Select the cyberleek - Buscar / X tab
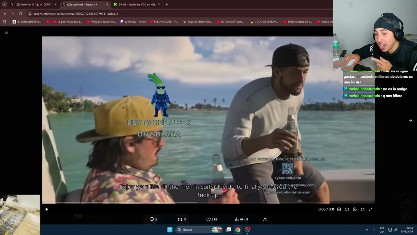 pos(85,5)
